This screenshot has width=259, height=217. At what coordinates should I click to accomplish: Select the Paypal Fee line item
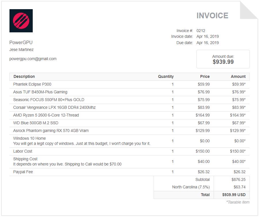23,172
